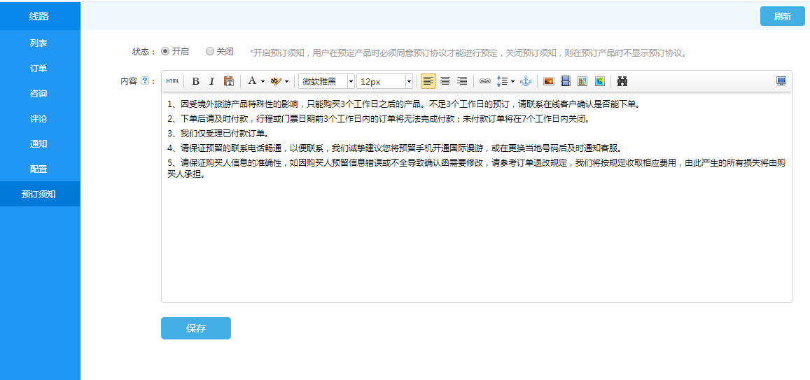Viewport: 810px width, 380px height.
Task: Apply bold formatting in editor toolbar
Action: (x=195, y=81)
